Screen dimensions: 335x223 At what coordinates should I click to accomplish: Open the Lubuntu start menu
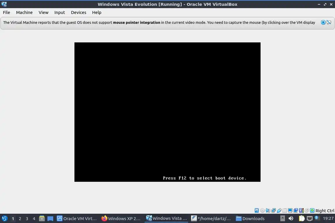(x=4, y=219)
